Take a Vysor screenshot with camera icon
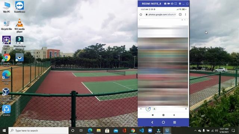 click(x=165, y=4)
